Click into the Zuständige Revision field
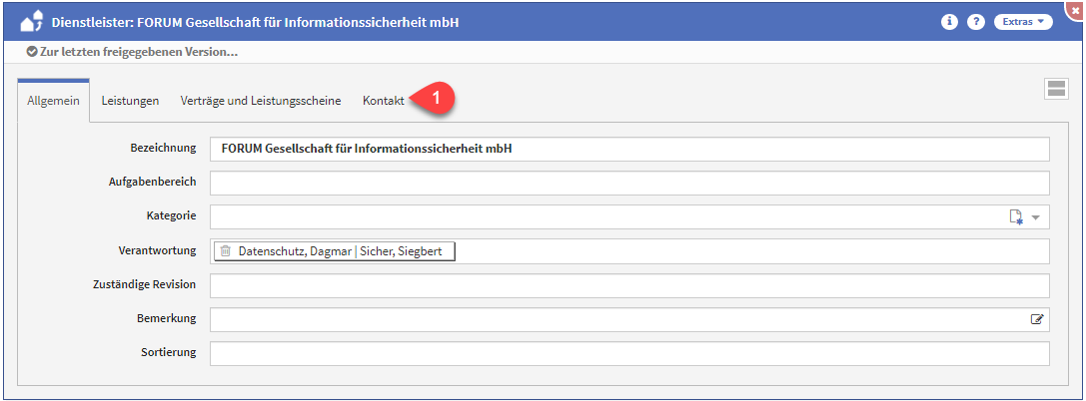This screenshot has height=401, width=1086. coord(629,285)
